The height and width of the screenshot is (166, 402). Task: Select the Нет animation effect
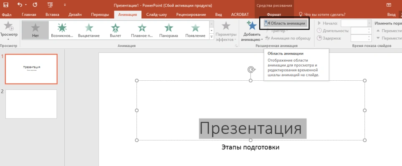pos(35,30)
